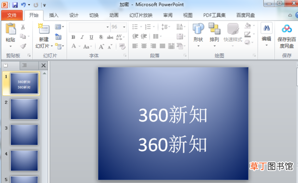Switch to the 切换 Transitions tab
Image resolution: width=298 pixels, height=183 pixels.
[94, 15]
